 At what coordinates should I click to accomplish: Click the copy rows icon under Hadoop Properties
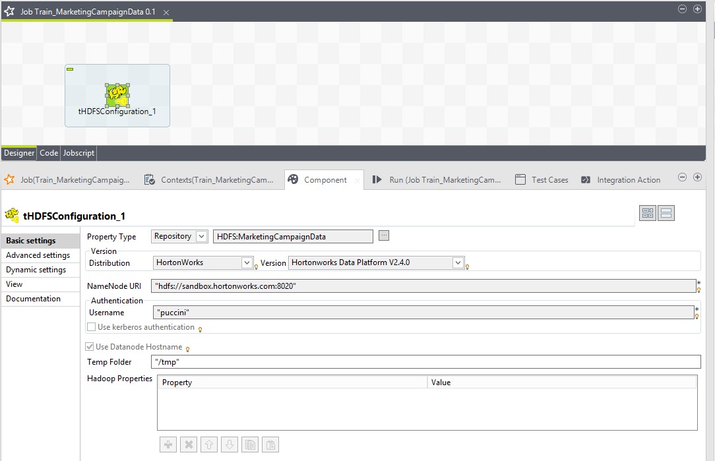point(250,445)
